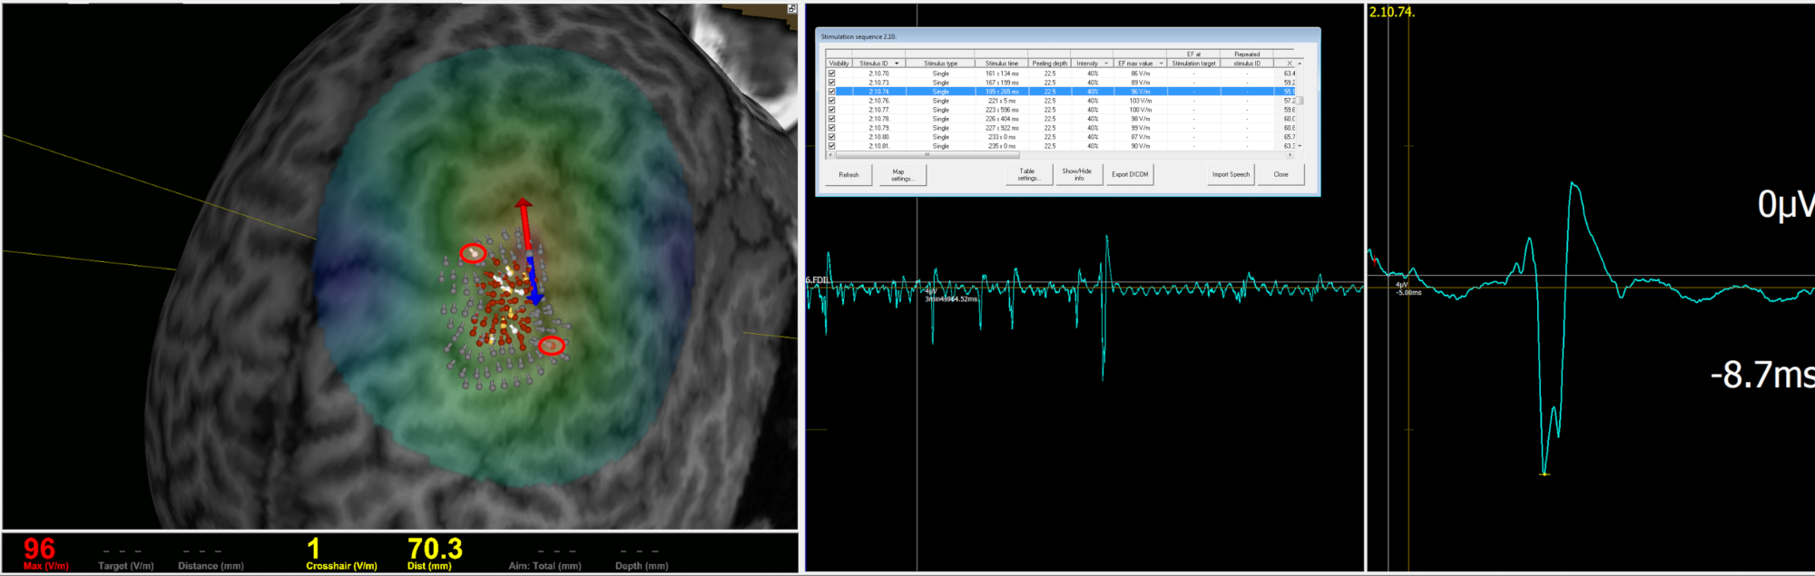Open Map settings

tap(902, 175)
